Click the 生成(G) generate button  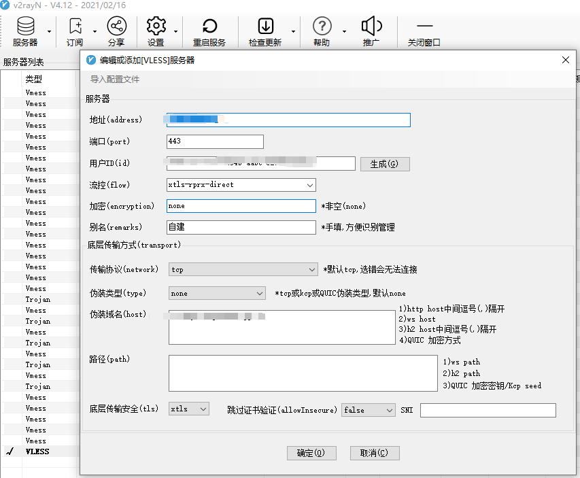[385, 164]
